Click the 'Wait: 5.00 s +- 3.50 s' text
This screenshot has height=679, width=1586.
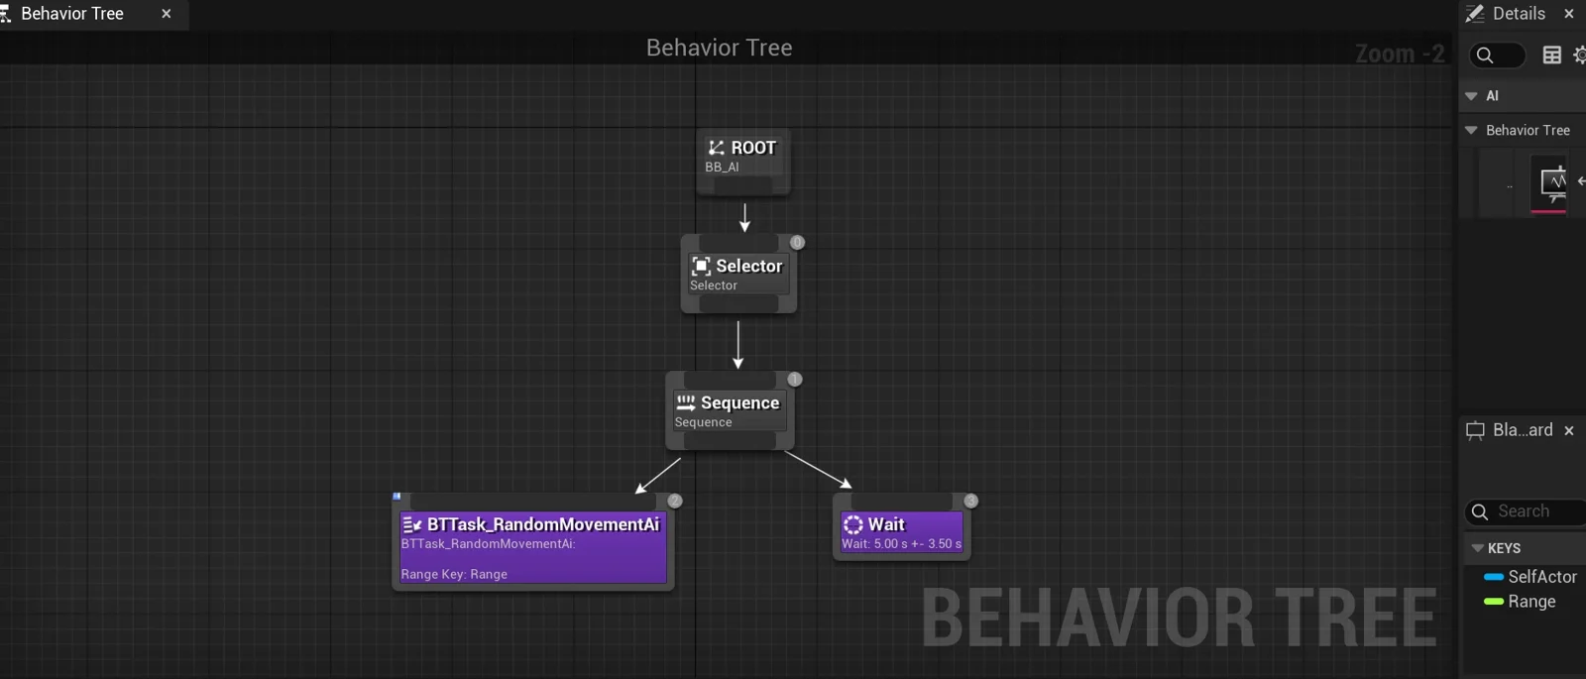[x=902, y=544]
